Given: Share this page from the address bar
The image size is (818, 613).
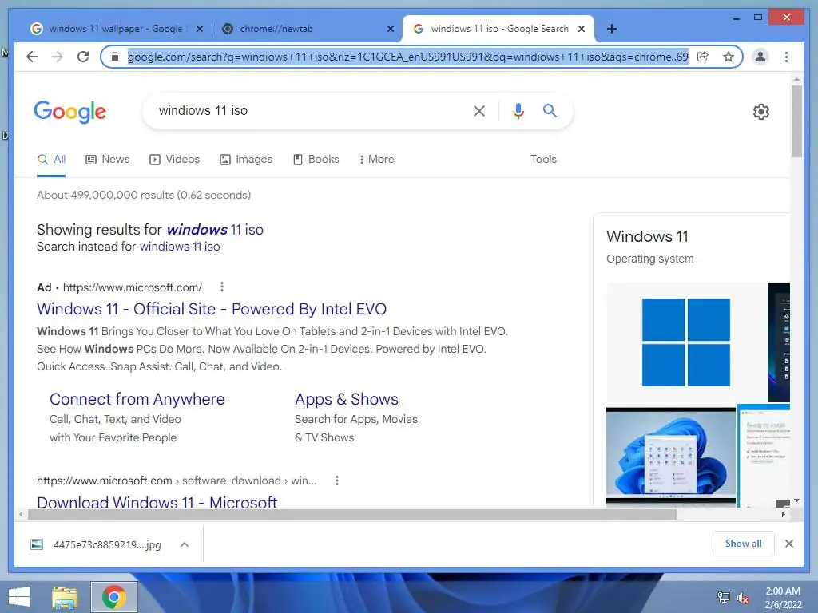Looking at the screenshot, I should pyautogui.click(x=703, y=57).
